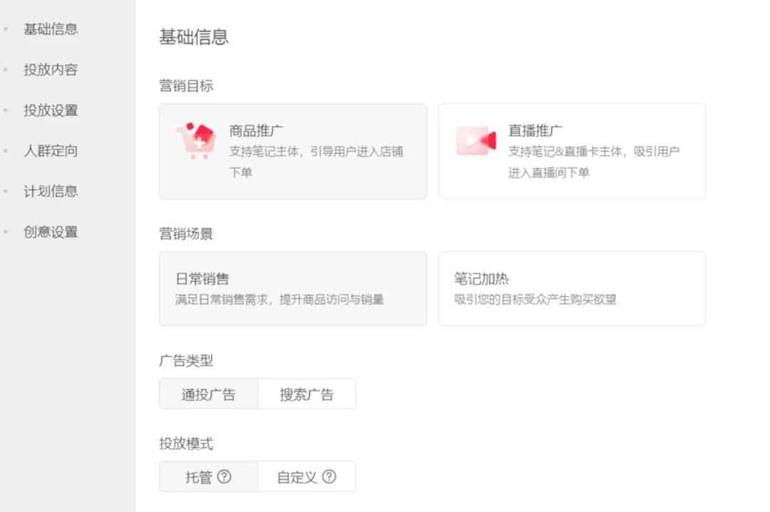Image resolution: width=770 pixels, height=512 pixels.
Task: Switch ad type to 通投广告
Action: (x=209, y=394)
